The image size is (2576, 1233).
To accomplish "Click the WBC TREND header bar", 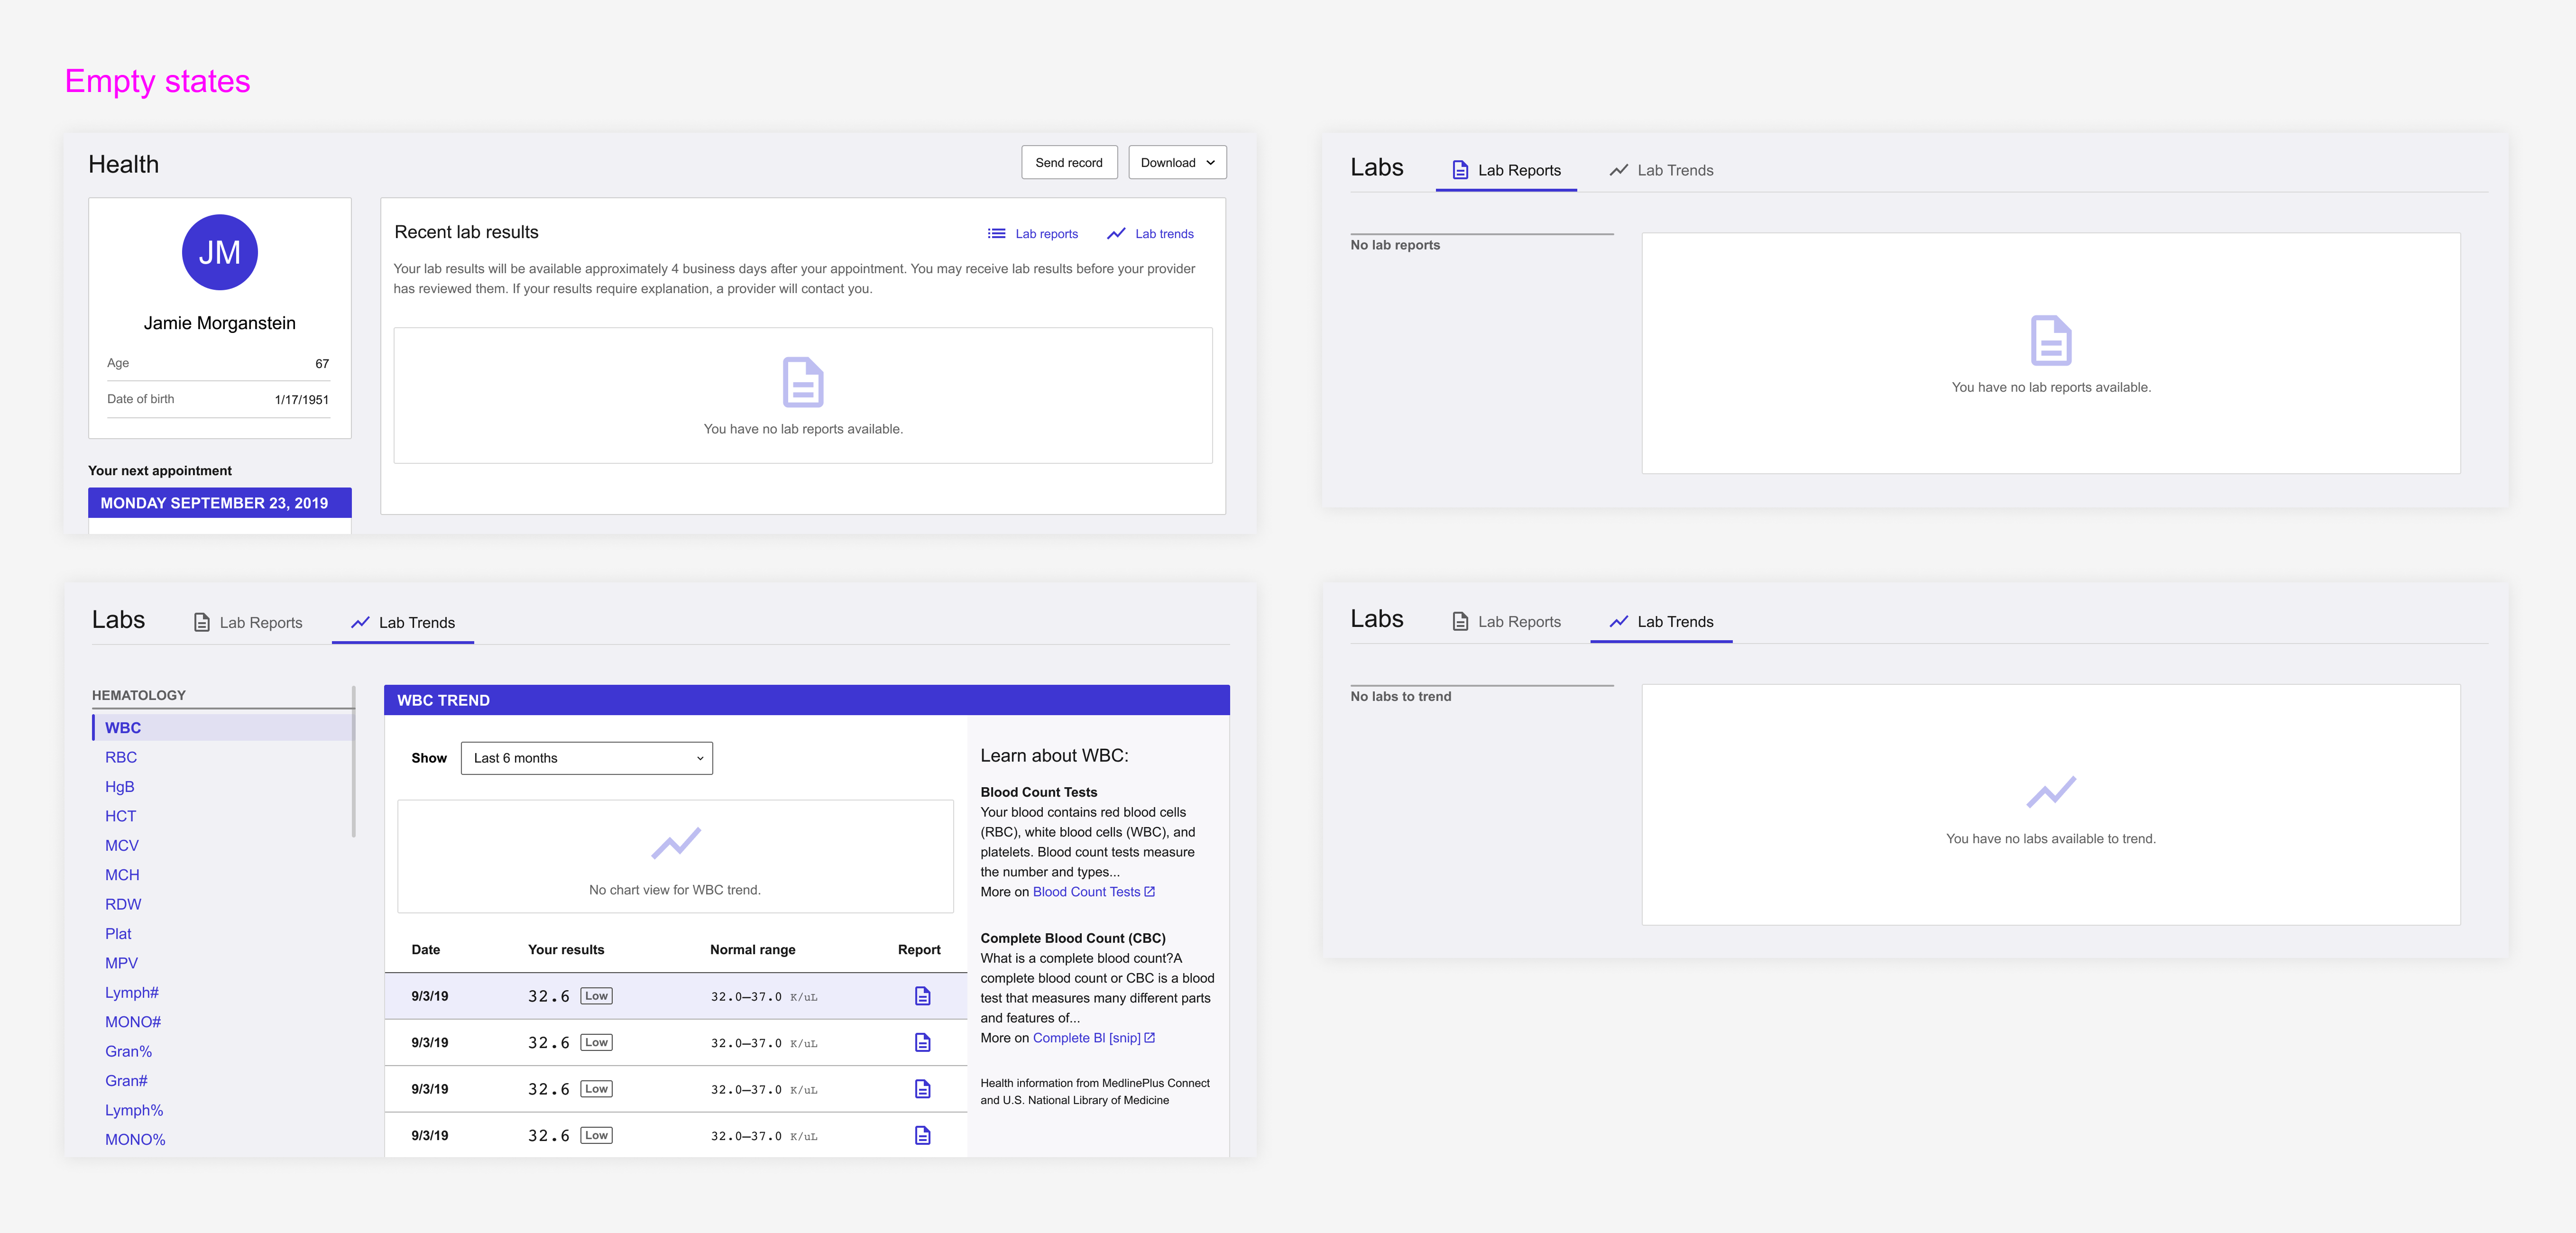I will point(806,700).
